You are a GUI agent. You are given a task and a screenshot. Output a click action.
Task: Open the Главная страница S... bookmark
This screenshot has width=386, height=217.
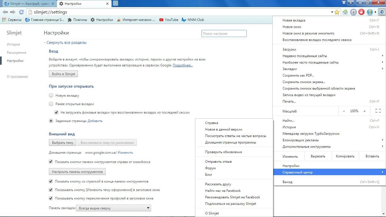click(x=45, y=20)
